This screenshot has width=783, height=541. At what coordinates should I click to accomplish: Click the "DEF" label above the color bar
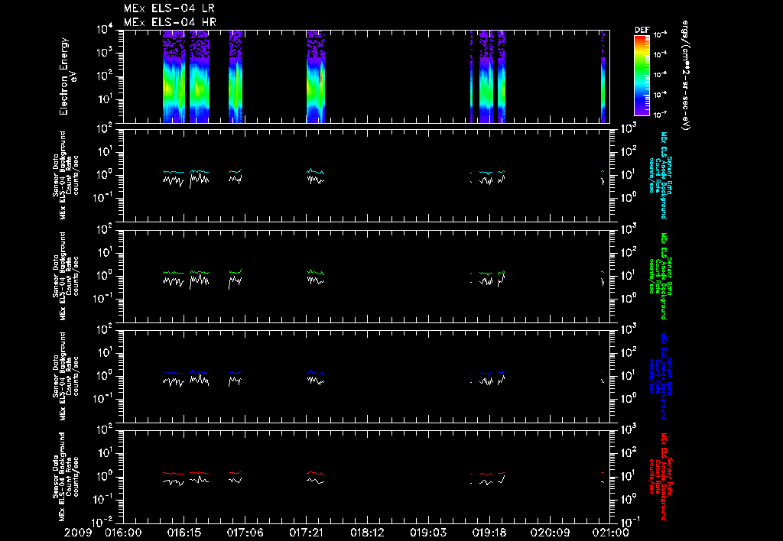[642, 30]
